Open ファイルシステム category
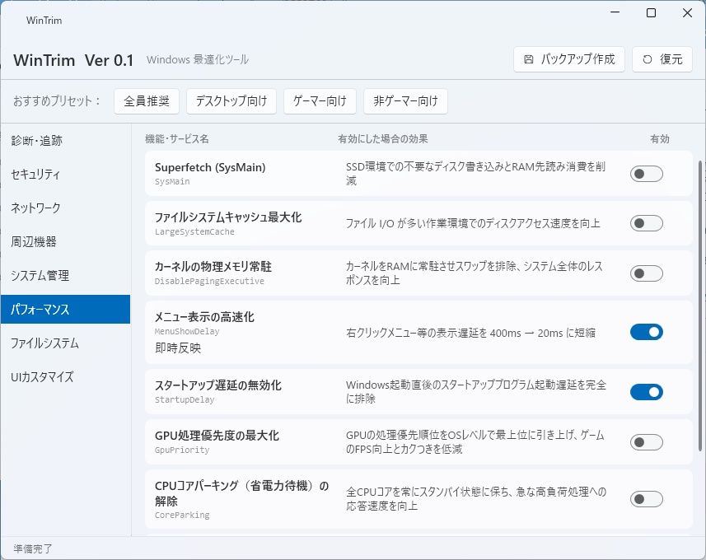The width and height of the screenshot is (706, 560). click(65, 343)
